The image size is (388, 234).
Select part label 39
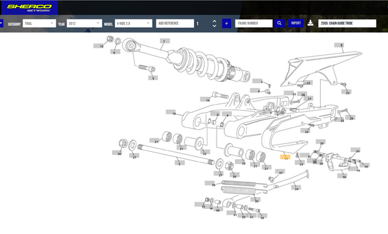[242, 216]
